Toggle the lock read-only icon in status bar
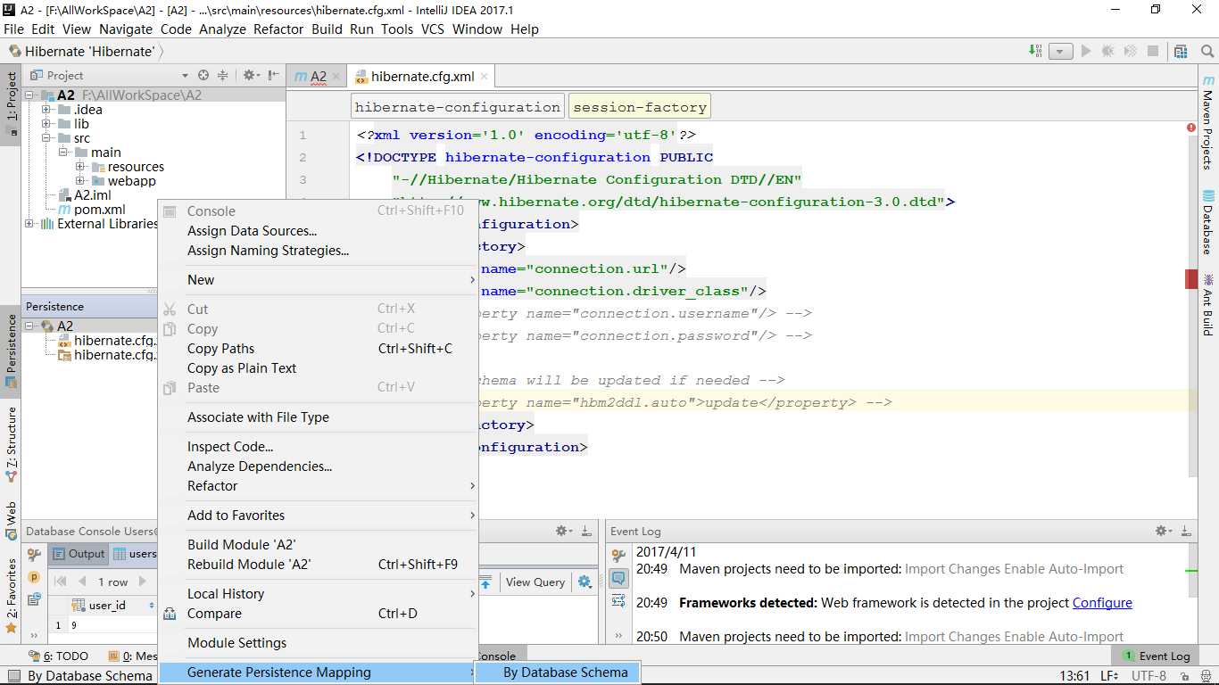The image size is (1219, 685). click(1183, 676)
